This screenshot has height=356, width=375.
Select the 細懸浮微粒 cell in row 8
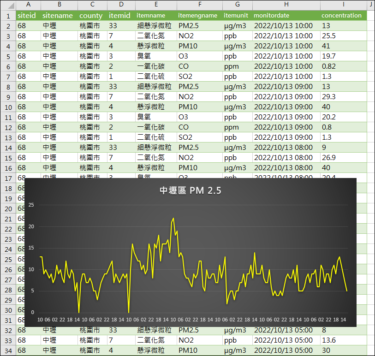pyautogui.click(x=156, y=87)
